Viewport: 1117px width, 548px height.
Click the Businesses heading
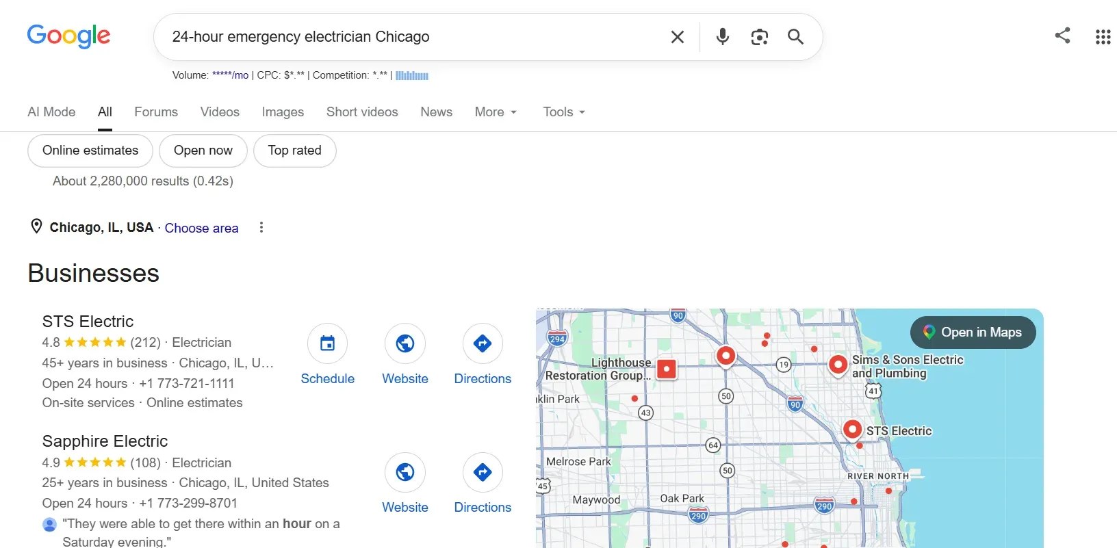[94, 274]
